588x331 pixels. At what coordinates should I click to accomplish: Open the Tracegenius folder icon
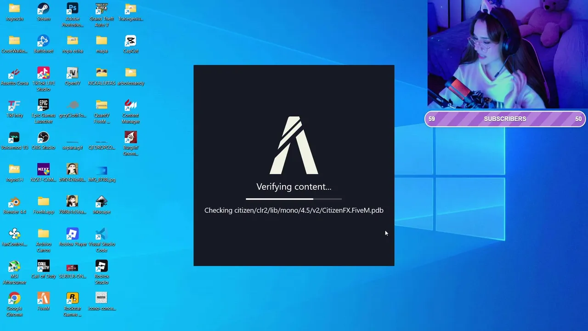pos(130,12)
